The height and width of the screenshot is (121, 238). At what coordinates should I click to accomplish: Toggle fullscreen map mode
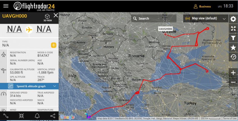click(233, 28)
